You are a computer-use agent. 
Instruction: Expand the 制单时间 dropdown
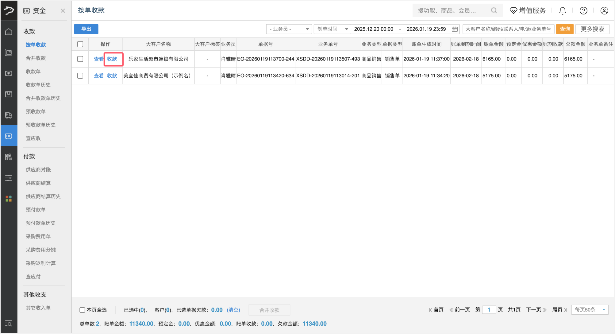tap(332, 29)
